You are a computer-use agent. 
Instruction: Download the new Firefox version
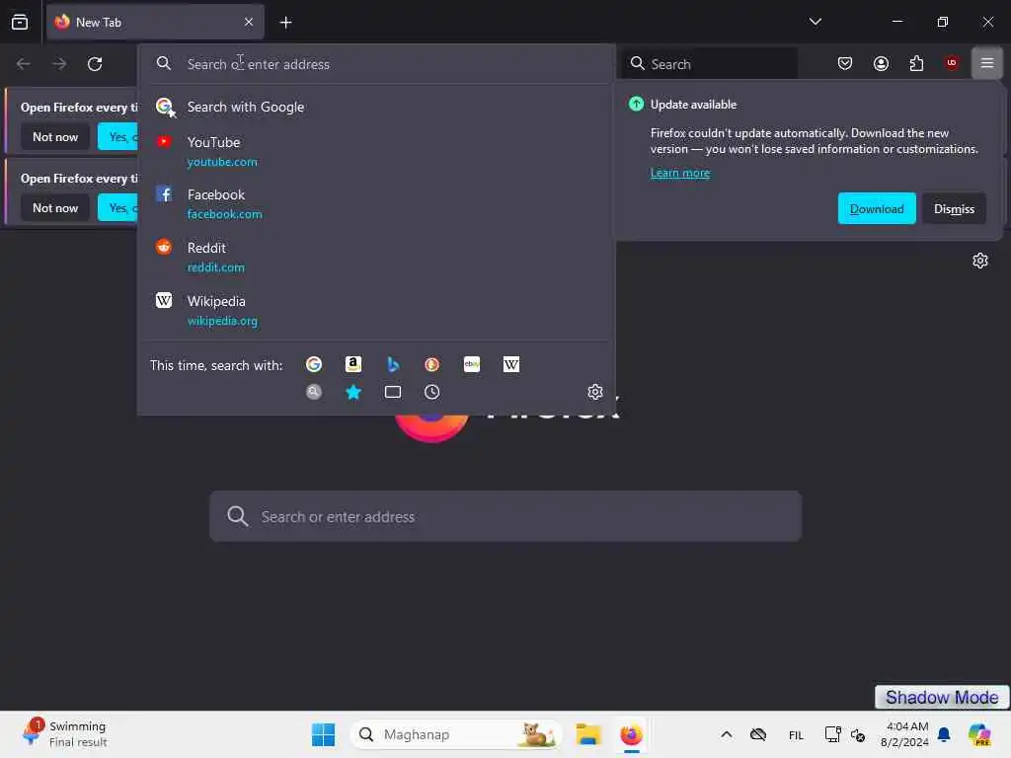[877, 209]
